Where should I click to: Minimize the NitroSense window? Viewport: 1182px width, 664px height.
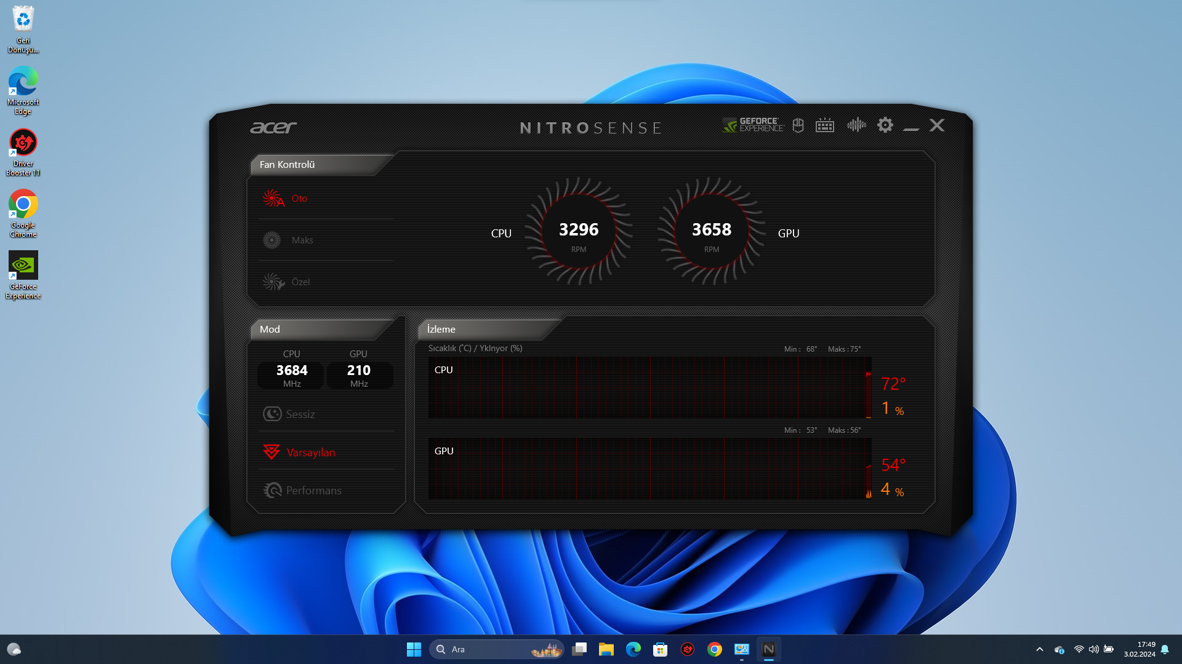(x=911, y=128)
